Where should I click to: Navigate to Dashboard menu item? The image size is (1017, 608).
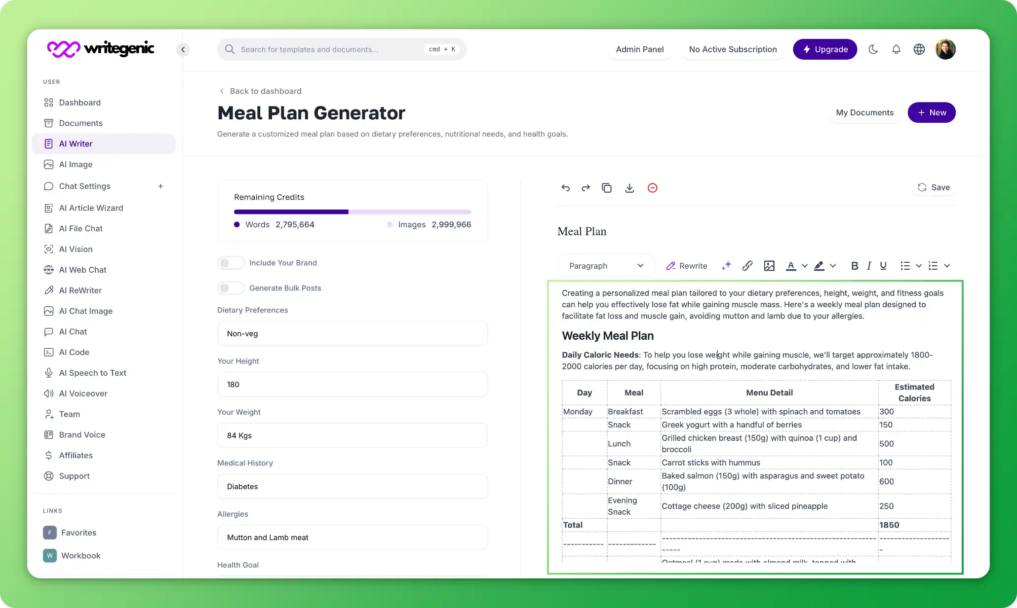79,102
